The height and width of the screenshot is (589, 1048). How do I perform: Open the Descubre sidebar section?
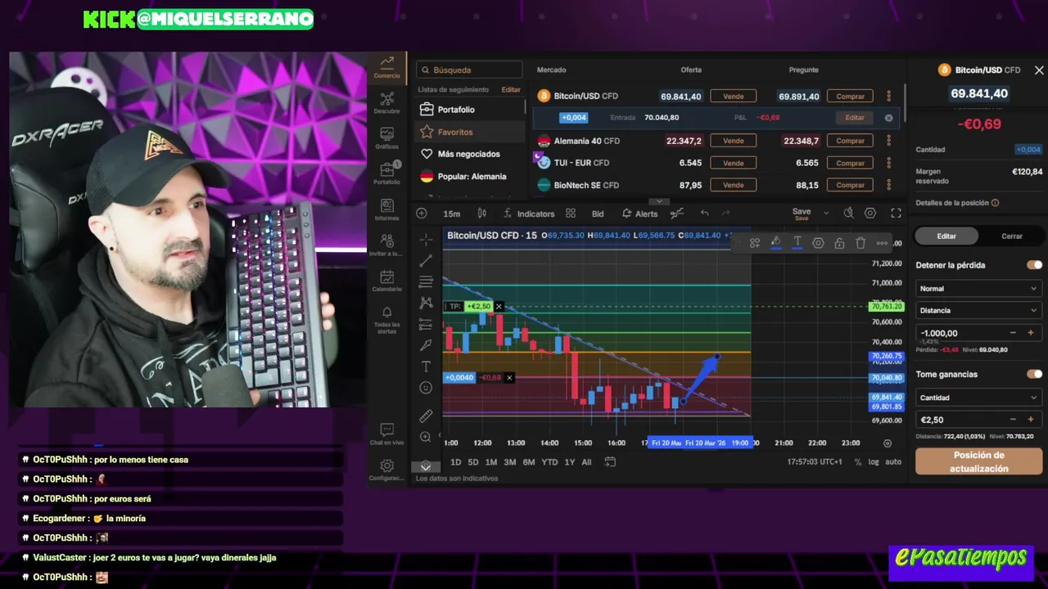[387, 103]
